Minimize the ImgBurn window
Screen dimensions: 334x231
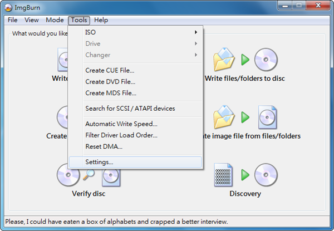tap(285, 6)
